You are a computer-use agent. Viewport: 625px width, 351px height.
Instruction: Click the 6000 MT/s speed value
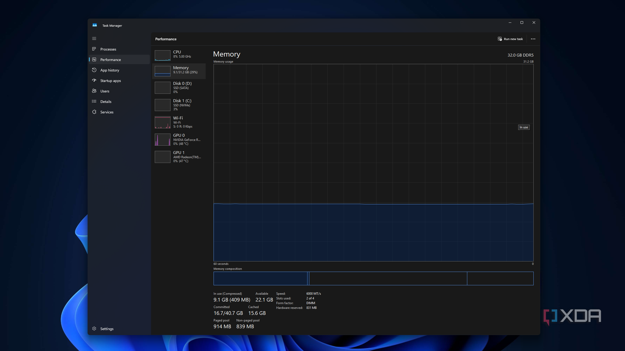314,294
